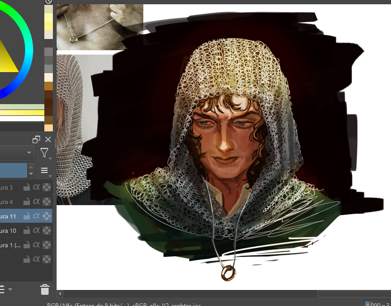Close the layers docker with the X icon
The image size is (391, 306).
coord(48,139)
